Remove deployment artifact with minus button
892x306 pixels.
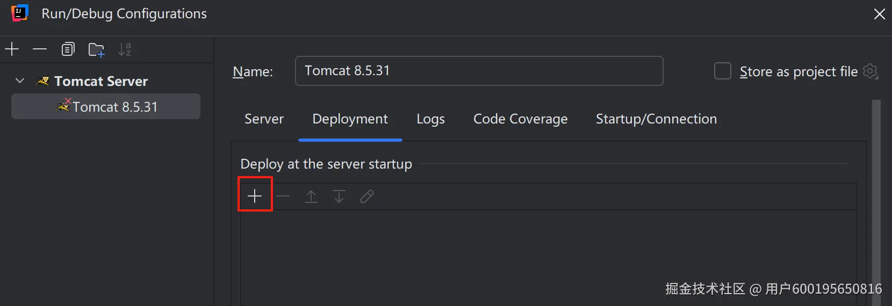tap(283, 196)
